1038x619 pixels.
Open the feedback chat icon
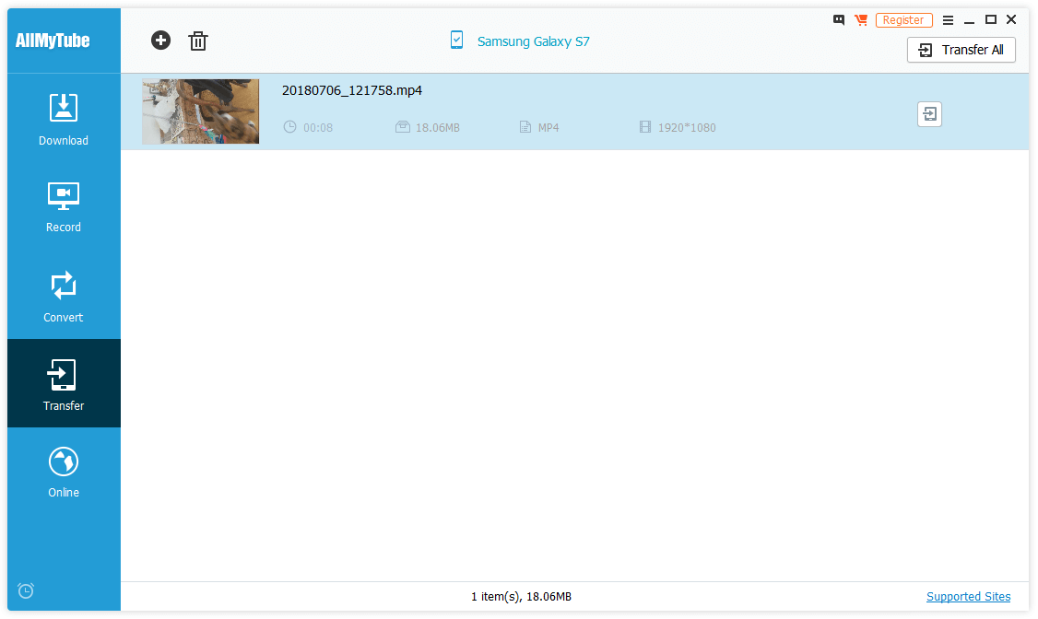point(839,20)
